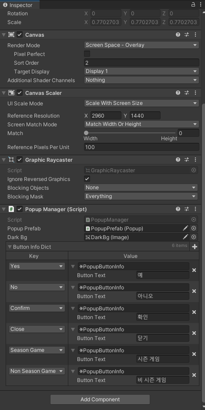Viewport: 205px width, 410px height.
Task: Collapse the Canvas Scaler component header
Action: (x=3, y=93)
